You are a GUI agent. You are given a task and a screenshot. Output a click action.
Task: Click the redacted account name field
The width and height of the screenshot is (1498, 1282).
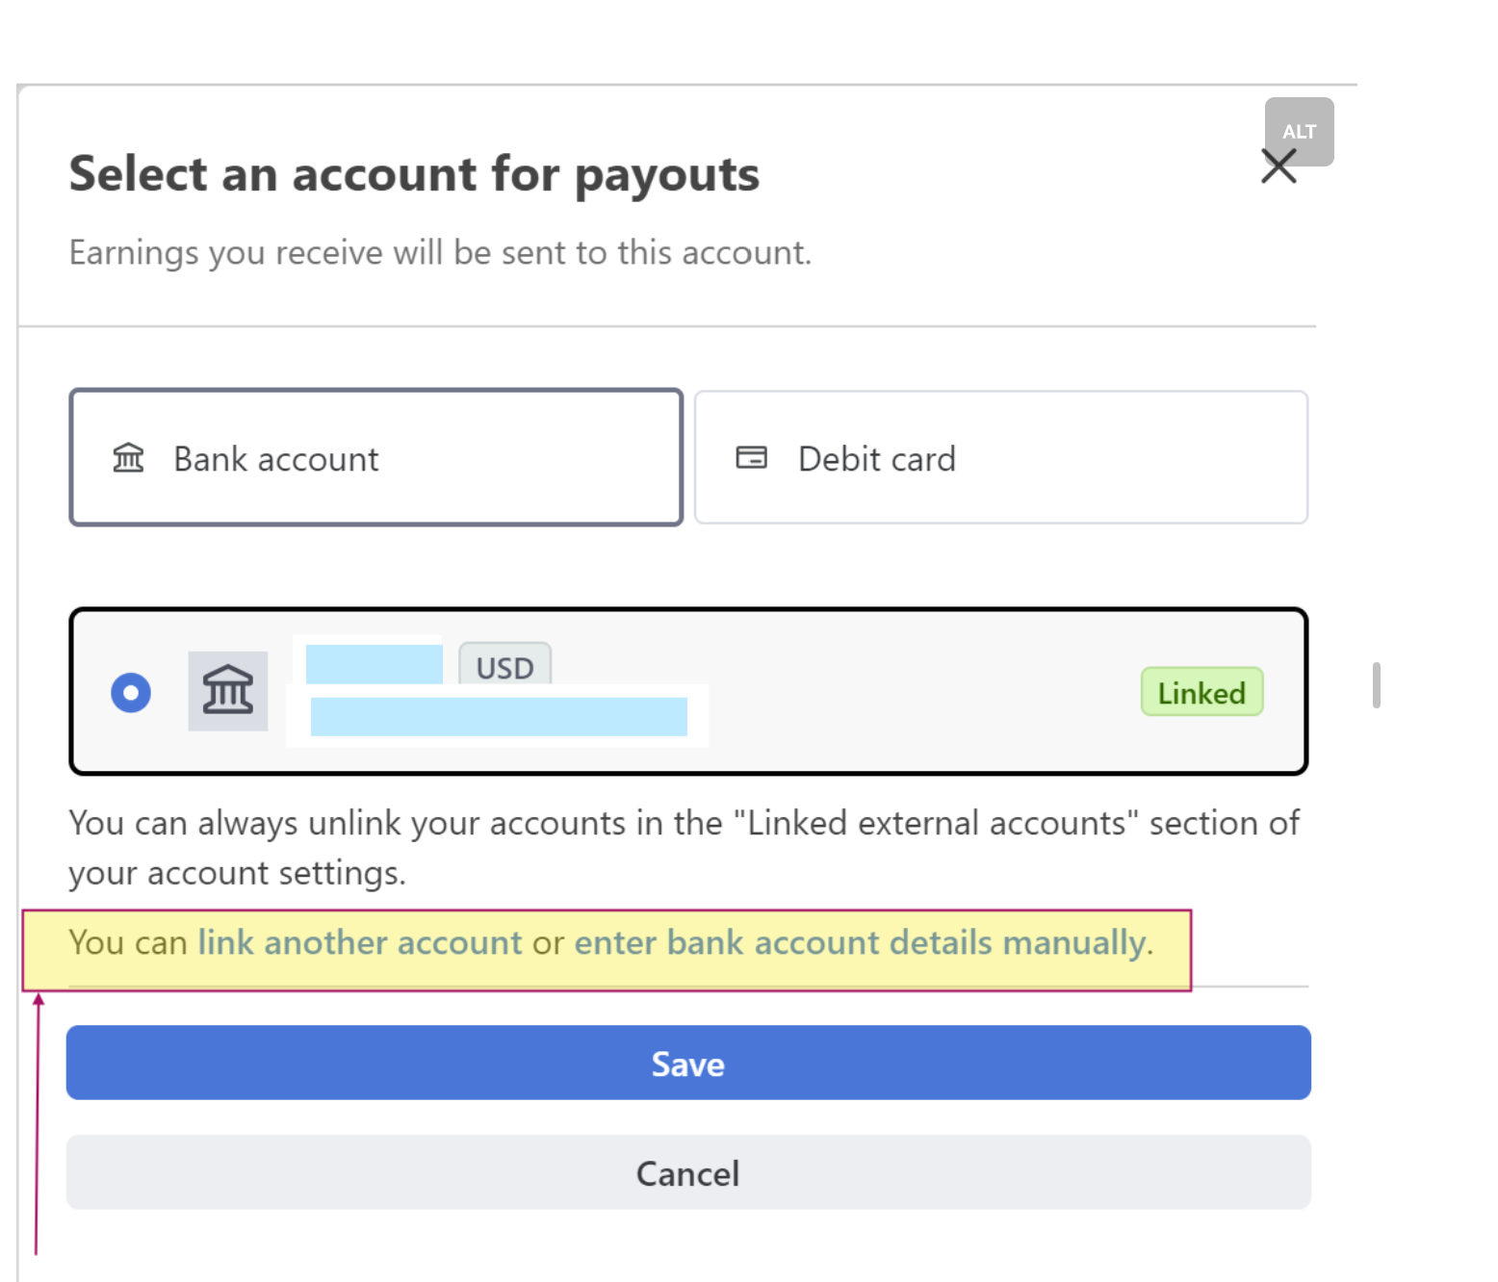(374, 663)
